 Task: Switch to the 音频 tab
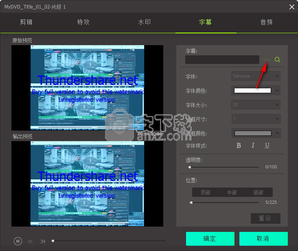267,22
